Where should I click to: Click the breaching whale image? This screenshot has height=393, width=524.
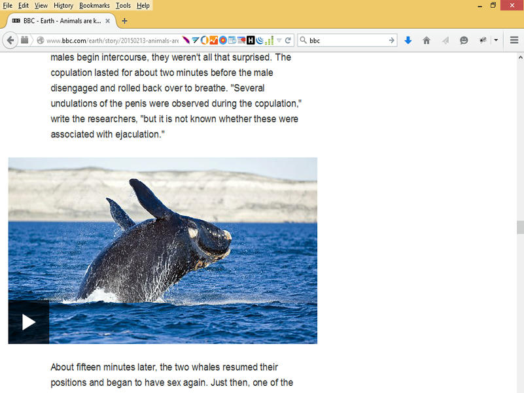pos(163,250)
